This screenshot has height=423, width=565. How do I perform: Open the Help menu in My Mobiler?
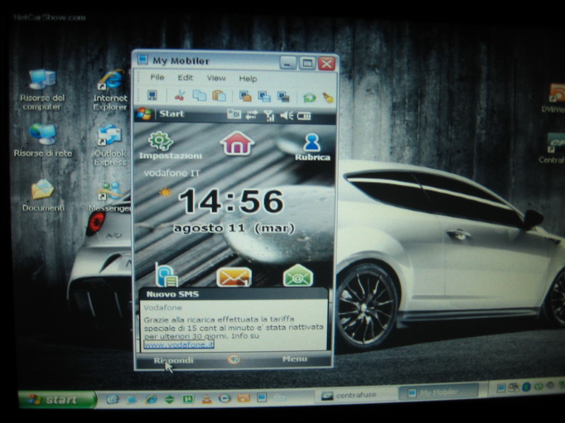tap(248, 79)
